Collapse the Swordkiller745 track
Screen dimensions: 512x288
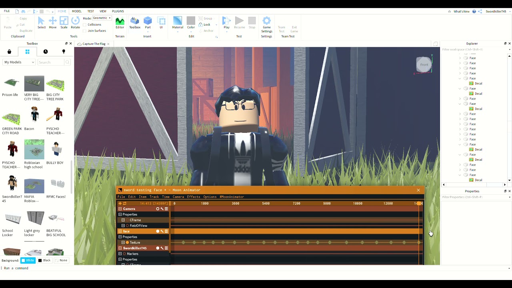coord(120,248)
